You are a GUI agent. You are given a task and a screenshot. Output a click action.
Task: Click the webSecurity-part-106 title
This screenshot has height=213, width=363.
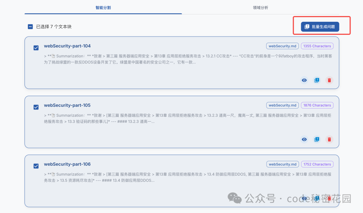click(67, 164)
